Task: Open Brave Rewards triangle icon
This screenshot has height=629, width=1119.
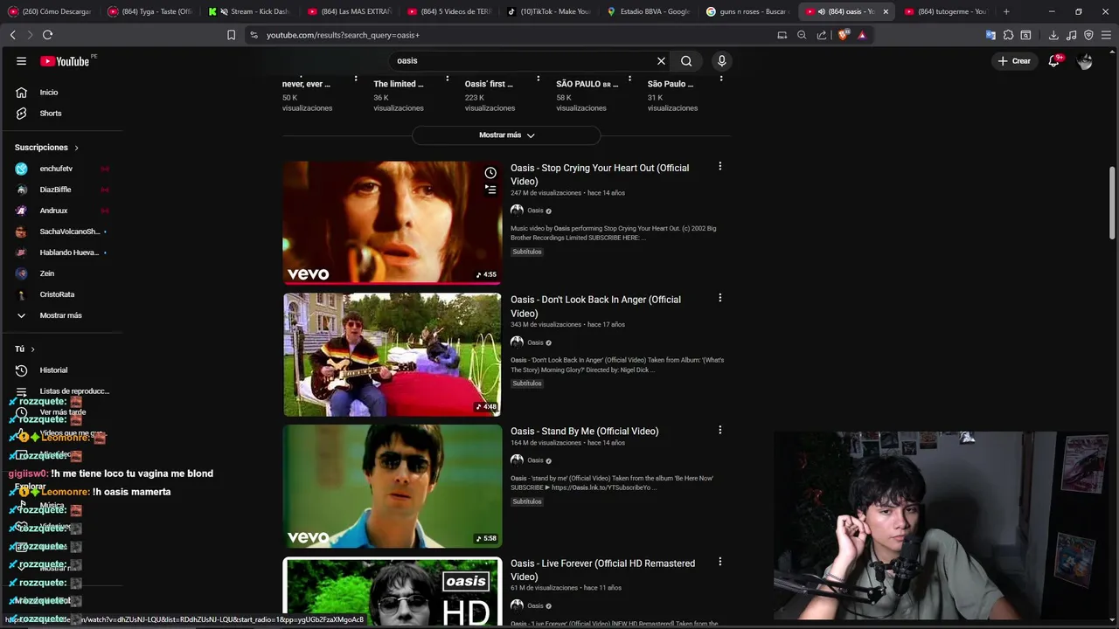Action: [862, 35]
